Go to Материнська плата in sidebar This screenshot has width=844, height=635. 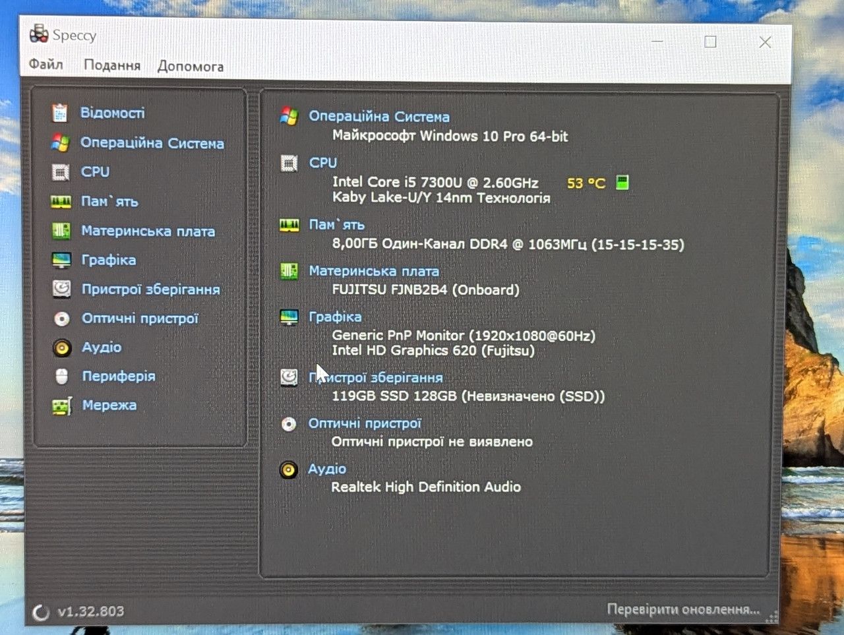point(148,231)
